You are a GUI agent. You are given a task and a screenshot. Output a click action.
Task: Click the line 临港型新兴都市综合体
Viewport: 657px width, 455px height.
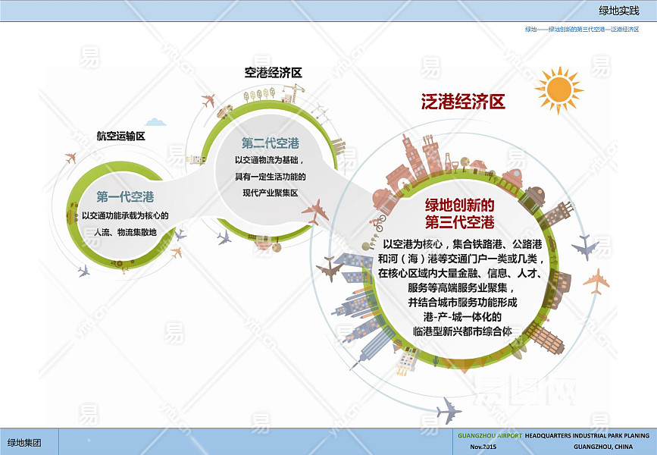pos(462,331)
